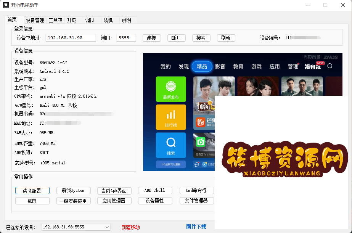Click 游戏 in the TV preview

pos(256,66)
